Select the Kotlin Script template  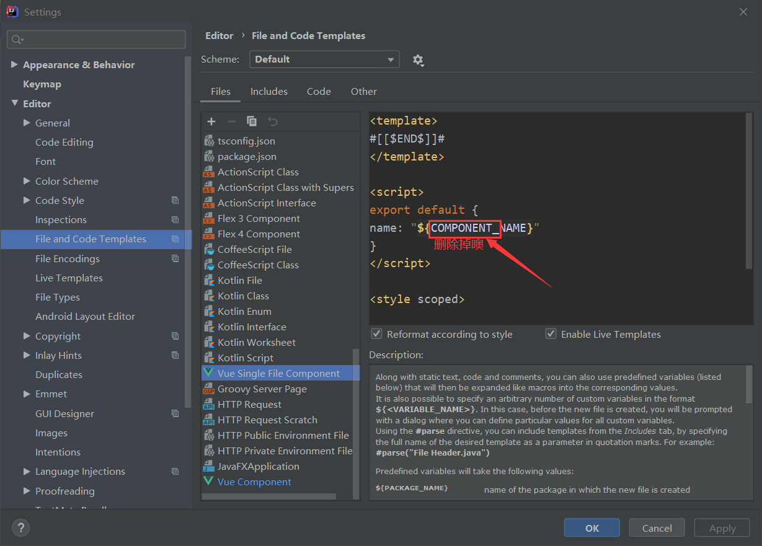point(246,358)
